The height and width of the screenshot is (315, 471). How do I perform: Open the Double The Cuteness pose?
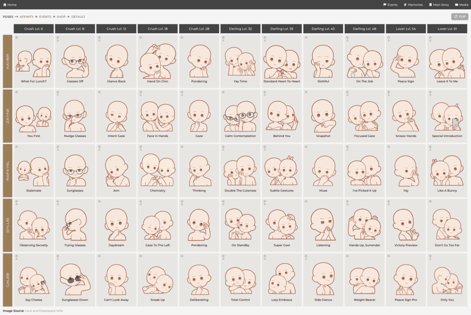240,170
